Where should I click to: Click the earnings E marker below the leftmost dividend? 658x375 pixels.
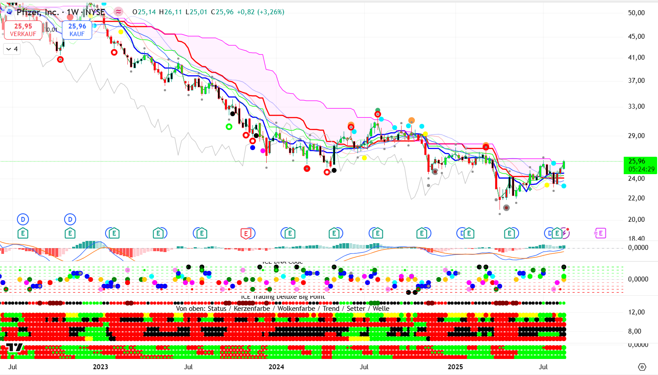pos(23,233)
